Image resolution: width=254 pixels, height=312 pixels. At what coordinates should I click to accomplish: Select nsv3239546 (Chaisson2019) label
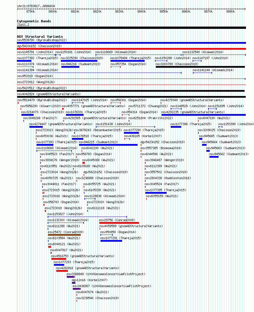point(98,298)
